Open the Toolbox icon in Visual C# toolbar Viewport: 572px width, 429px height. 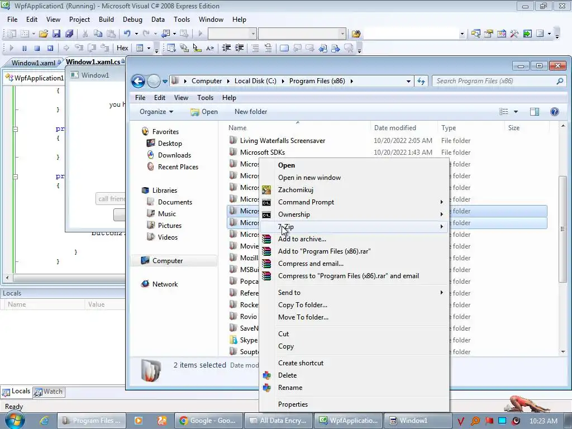pyautogui.click(x=514, y=34)
